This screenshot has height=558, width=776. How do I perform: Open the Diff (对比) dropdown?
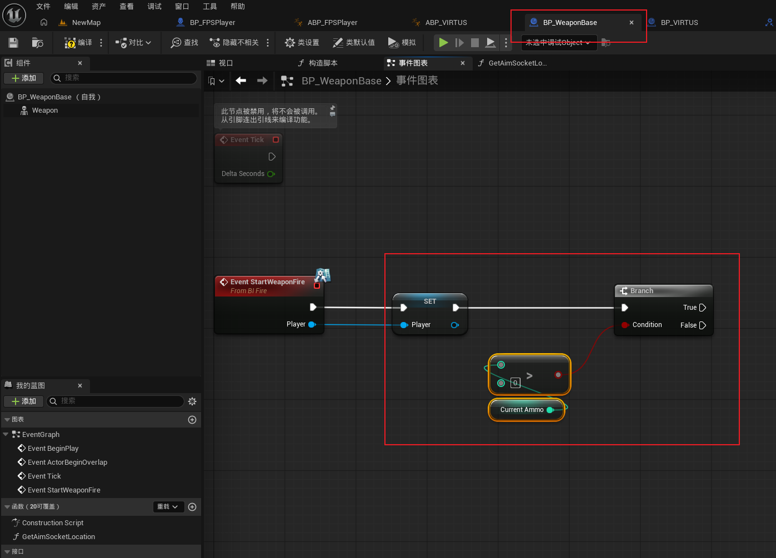click(x=133, y=43)
